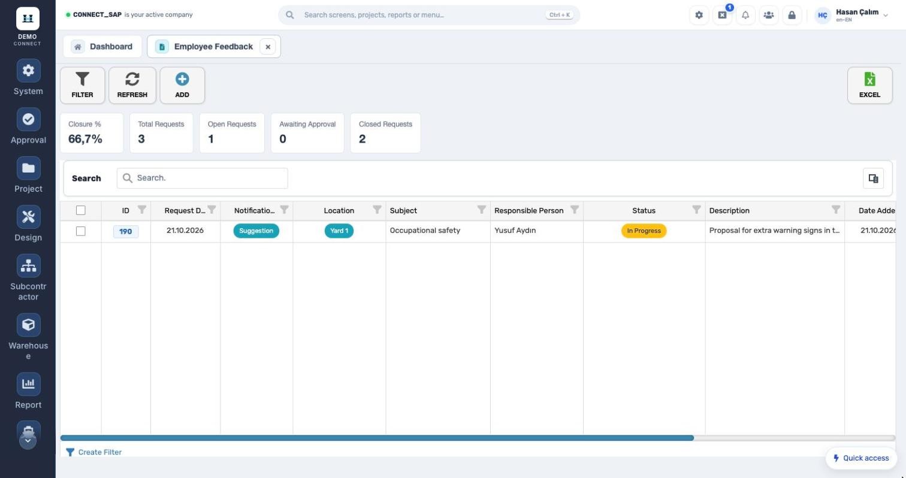Image resolution: width=906 pixels, height=478 pixels.
Task: Open filter for Notification column
Action: (284, 210)
